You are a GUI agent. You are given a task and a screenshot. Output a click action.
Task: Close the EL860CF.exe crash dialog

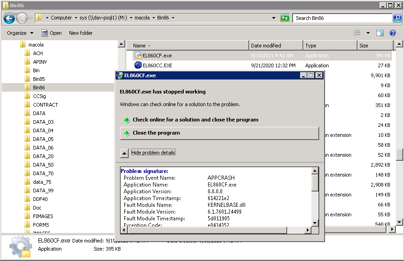click(x=319, y=75)
